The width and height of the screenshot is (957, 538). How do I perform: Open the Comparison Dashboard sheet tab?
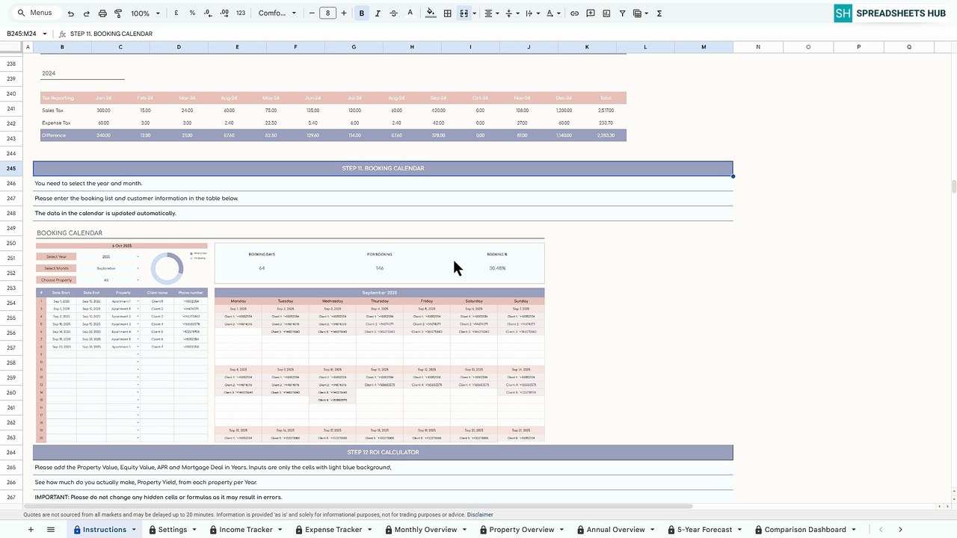tap(804, 530)
